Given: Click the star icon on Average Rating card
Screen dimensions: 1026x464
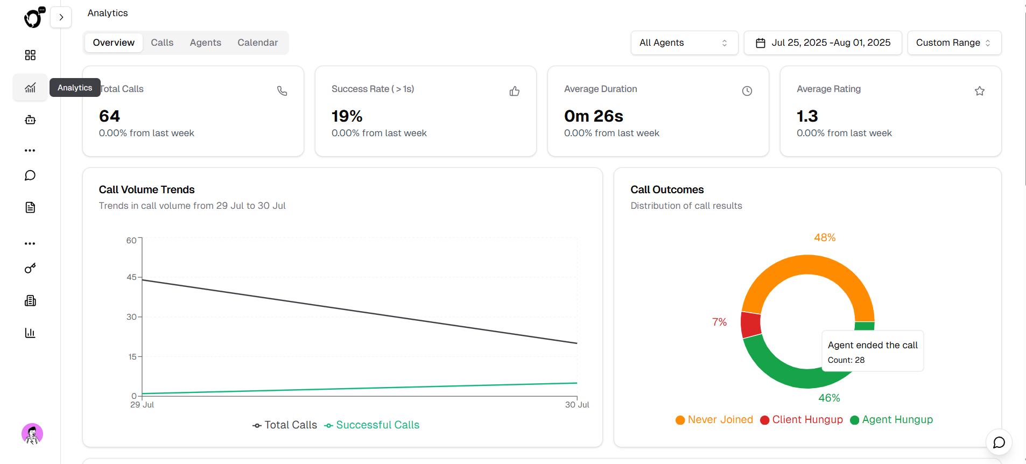Looking at the screenshot, I should tap(979, 90).
